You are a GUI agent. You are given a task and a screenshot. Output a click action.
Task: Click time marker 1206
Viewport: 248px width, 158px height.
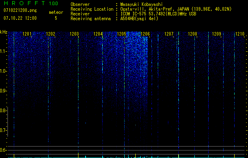145,34
